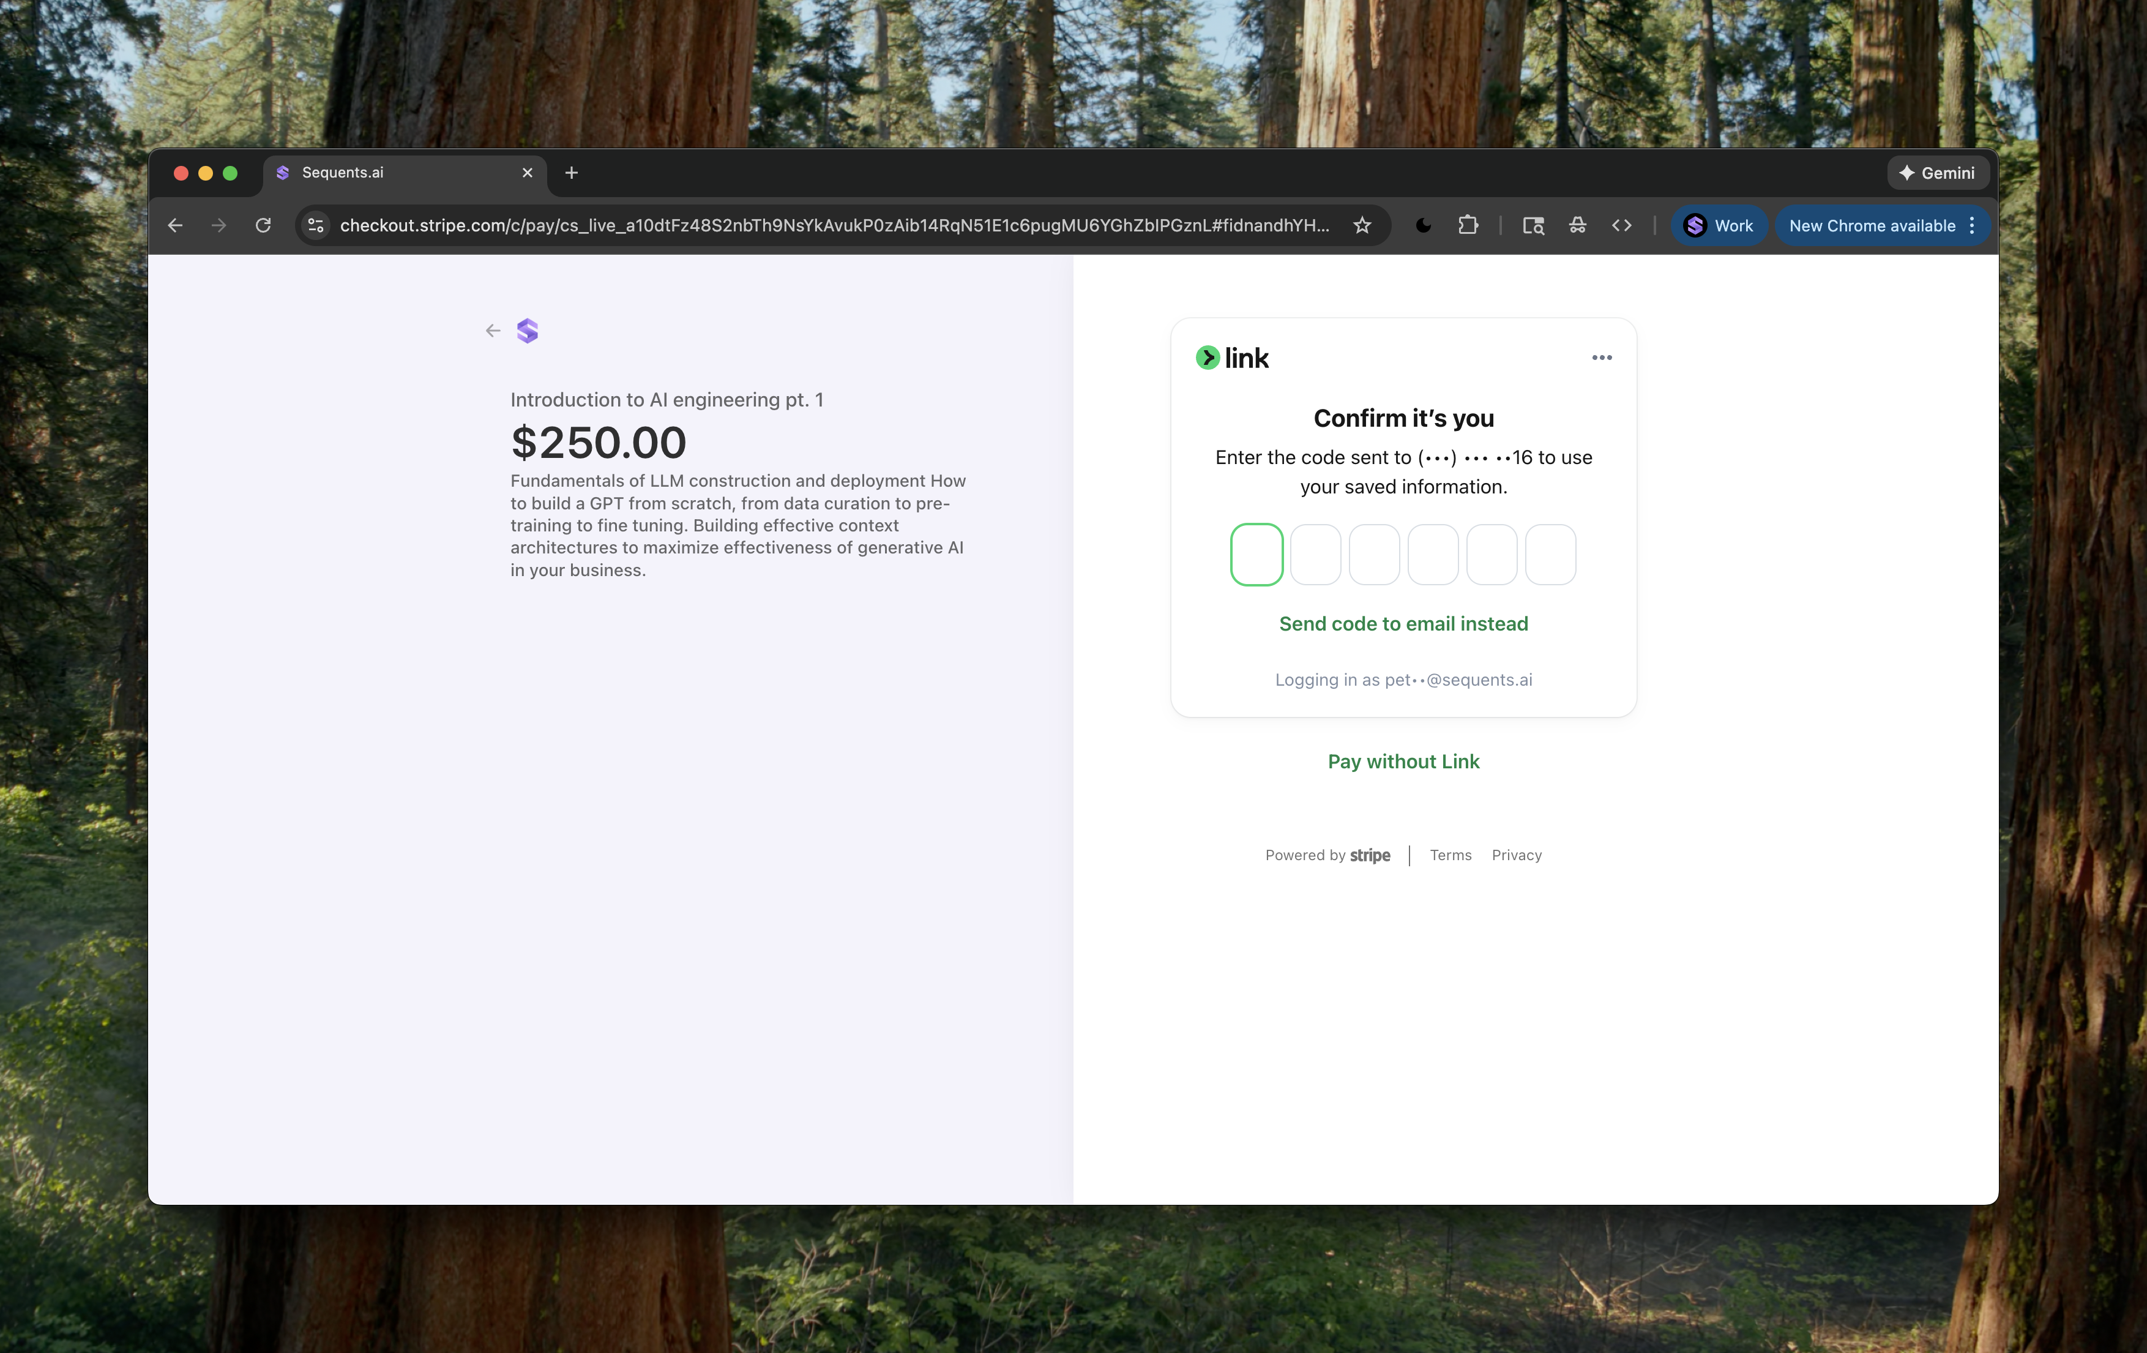Image resolution: width=2147 pixels, height=1353 pixels.
Task: Click the Sequents.ai merchant logo
Action: click(x=527, y=330)
